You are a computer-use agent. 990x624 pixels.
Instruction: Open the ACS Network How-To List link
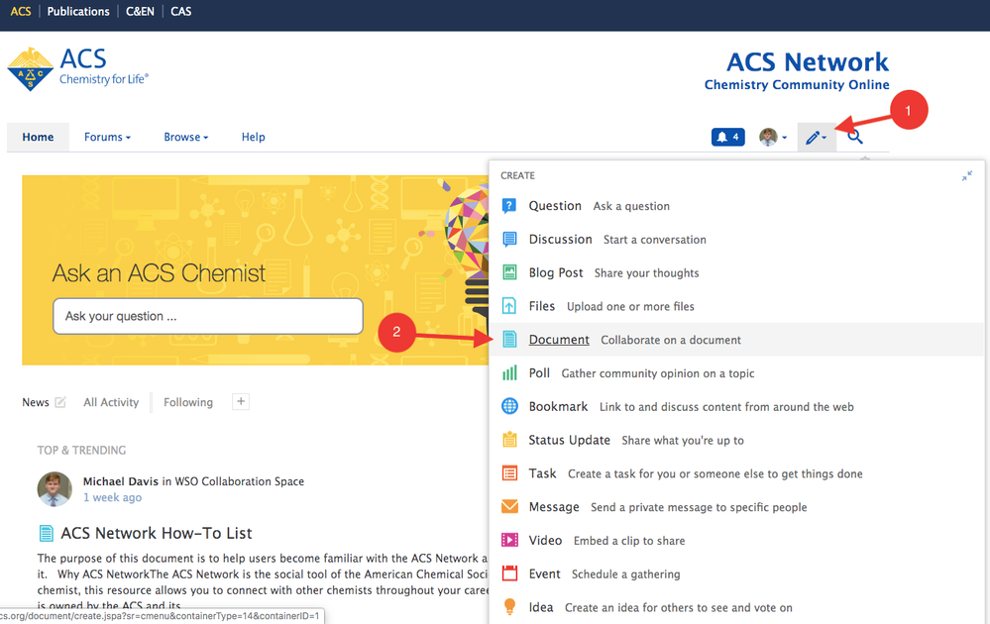tap(157, 534)
